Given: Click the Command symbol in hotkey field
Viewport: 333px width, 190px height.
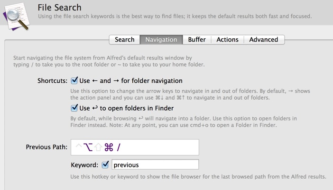Looking at the screenshot, I should (109, 147).
